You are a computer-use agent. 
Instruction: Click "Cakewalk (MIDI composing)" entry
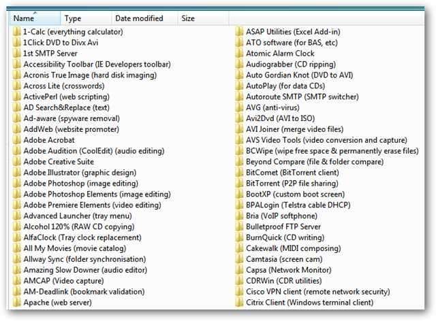(294, 248)
